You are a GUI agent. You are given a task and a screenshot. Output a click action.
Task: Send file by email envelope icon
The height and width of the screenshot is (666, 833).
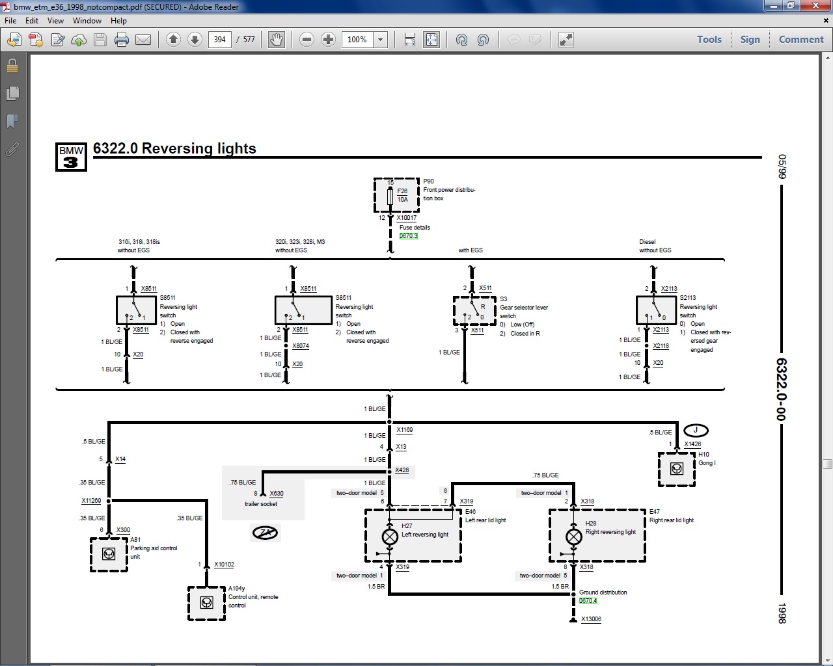pyautogui.click(x=143, y=40)
